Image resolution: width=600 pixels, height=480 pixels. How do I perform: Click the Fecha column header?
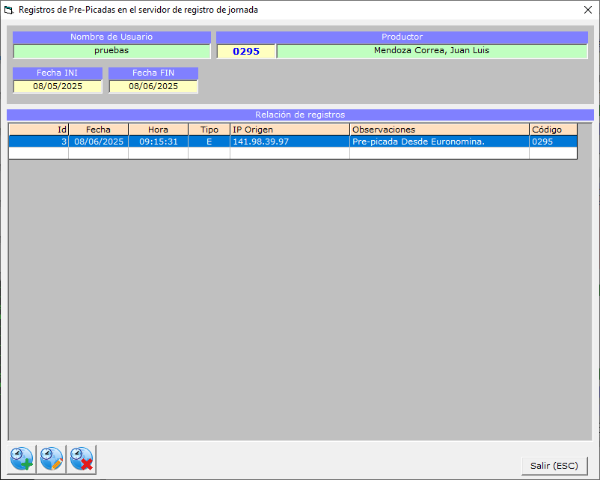(98, 130)
